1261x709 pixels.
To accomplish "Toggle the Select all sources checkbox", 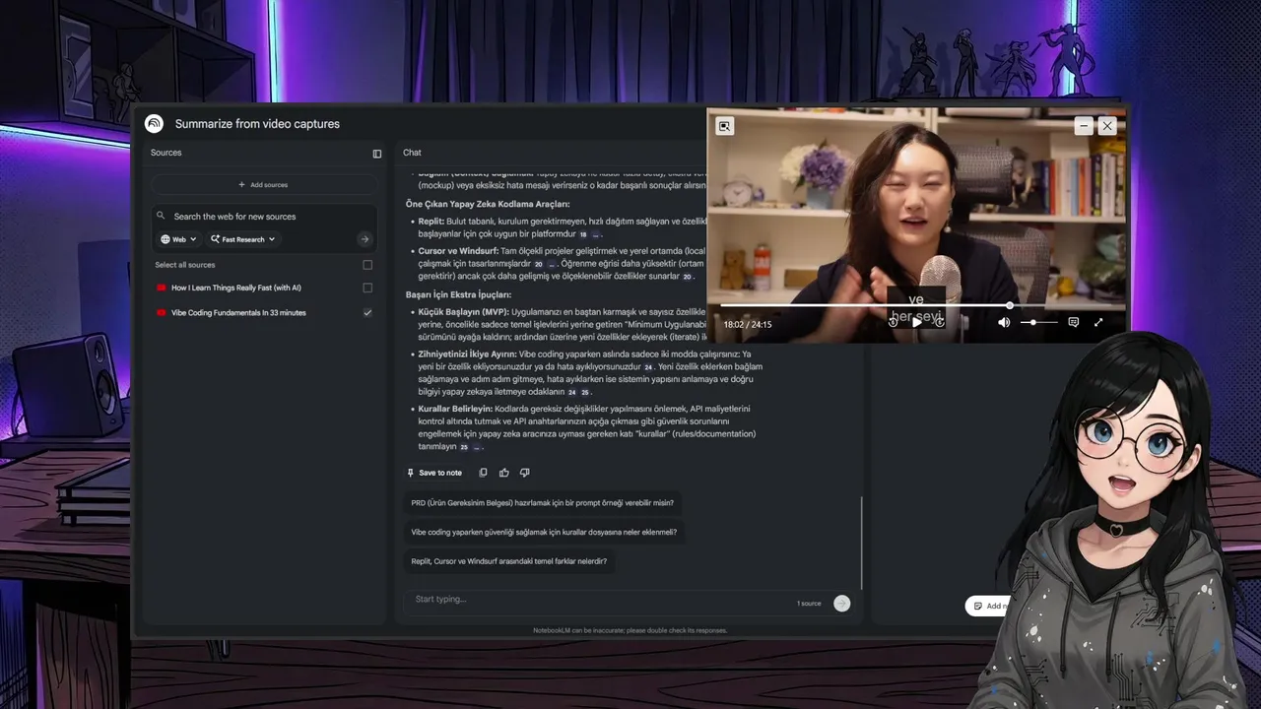I will pyautogui.click(x=367, y=265).
